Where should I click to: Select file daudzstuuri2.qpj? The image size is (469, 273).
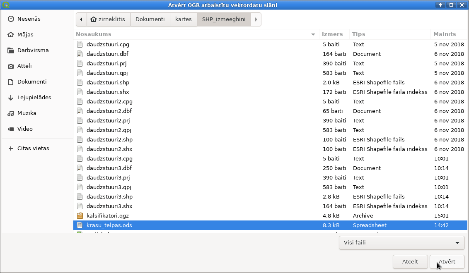coord(270,130)
